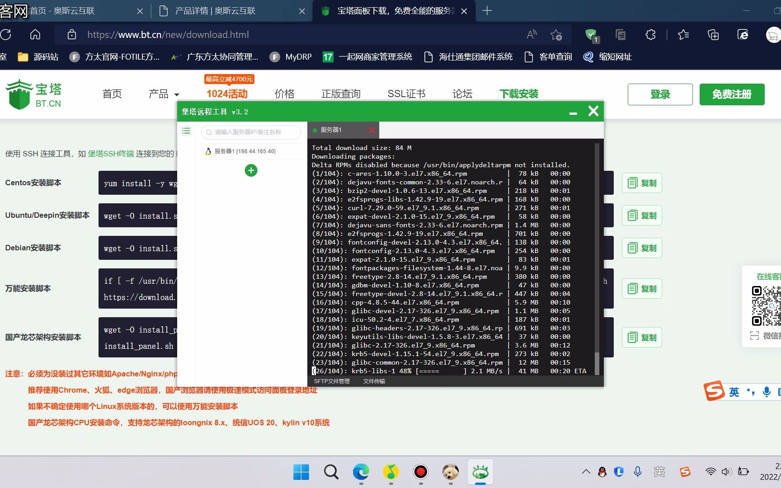This screenshot has height=488, width=781.
Task: Open the MyDRP bookmark
Action: tap(291, 57)
